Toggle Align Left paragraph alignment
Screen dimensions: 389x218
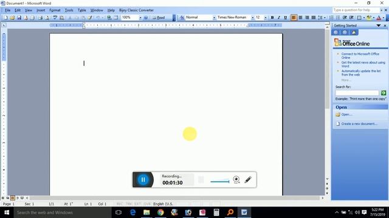tap(294, 18)
